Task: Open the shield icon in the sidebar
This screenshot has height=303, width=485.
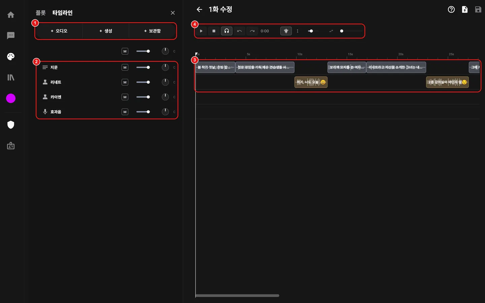Action: pyautogui.click(x=11, y=125)
